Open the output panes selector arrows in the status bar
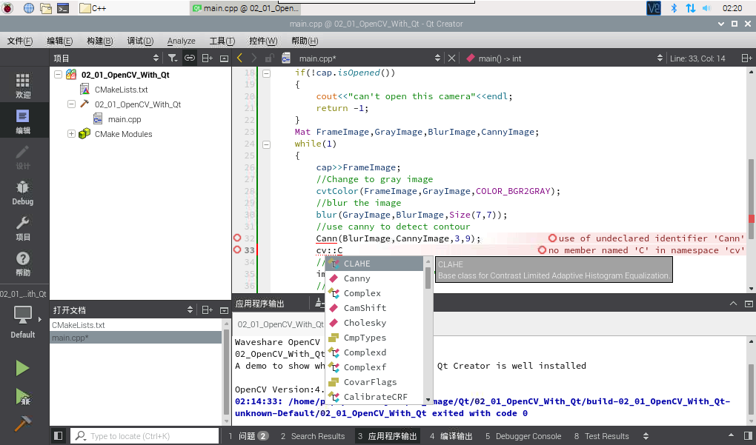 [646, 436]
